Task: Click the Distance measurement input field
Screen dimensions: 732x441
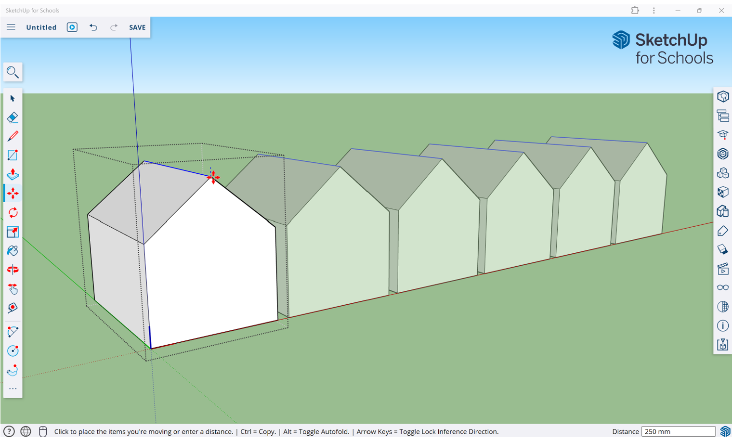Action: click(678, 431)
